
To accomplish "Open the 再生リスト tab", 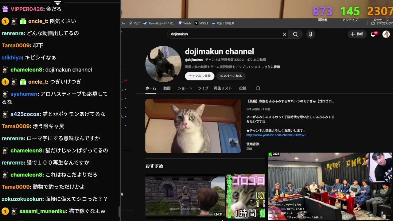I will click(x=223, y=88).
